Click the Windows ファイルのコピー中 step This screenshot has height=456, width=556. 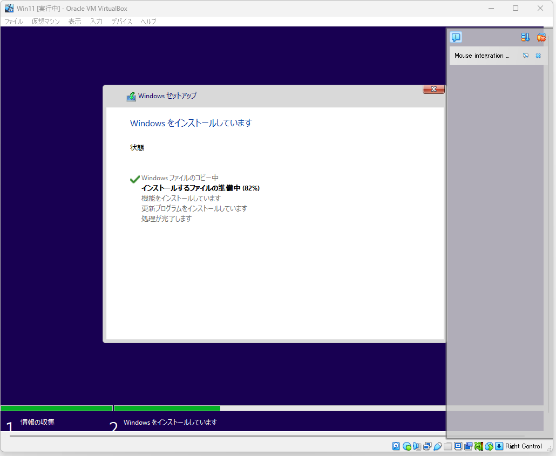pos(180,178)
